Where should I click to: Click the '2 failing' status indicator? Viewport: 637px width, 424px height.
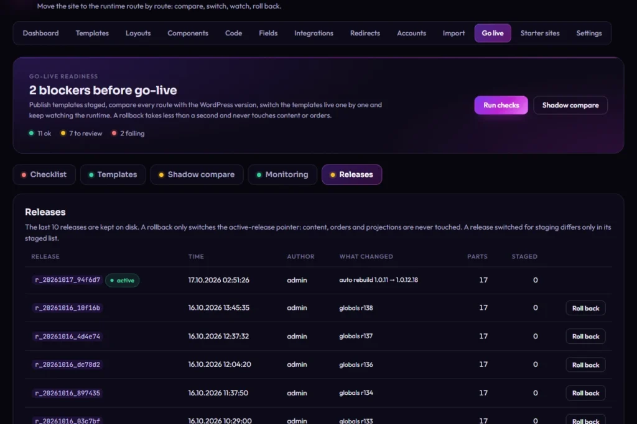click(x=128, y=133)
